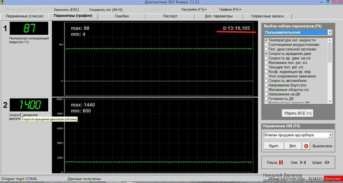343x183 pixels.
Task: Open the Пользовательский parameter set dropdown
Action: pyautogui.click(x=330, y=32)
